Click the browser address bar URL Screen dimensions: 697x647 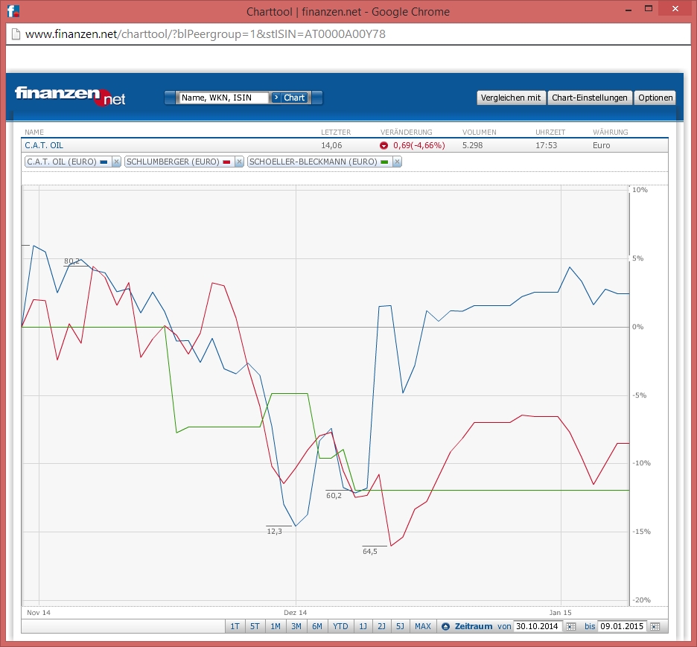click(206, 34)
